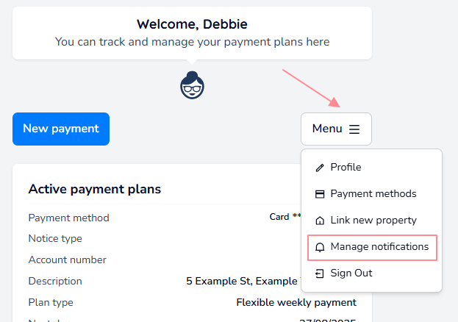Start a New payment
Image resolution: width=458 pixels, height=322 pixels.
pyautogui.click(x=61, y=129)
